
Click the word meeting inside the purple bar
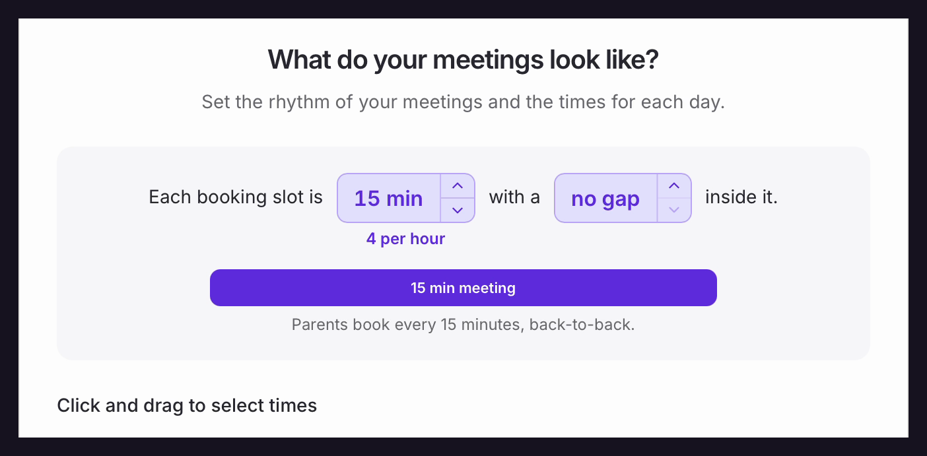(x=487, y=288)
